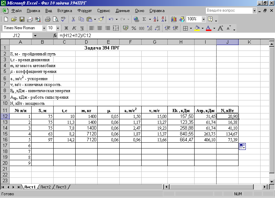Open the Формат menu
This screenshot has height=198, width=275.
[85, 11]
